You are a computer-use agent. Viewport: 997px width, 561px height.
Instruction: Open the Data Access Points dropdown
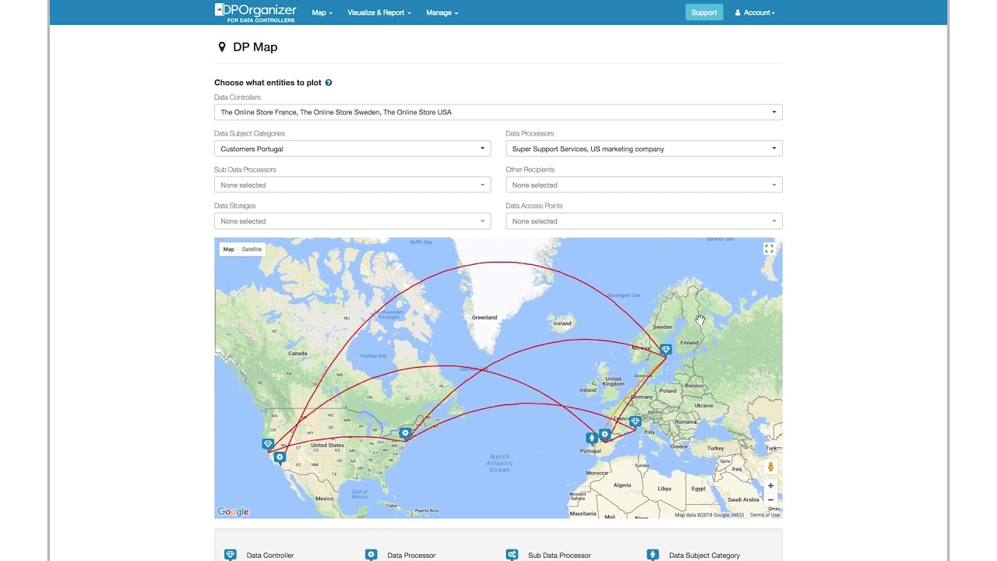coord(644,221)
